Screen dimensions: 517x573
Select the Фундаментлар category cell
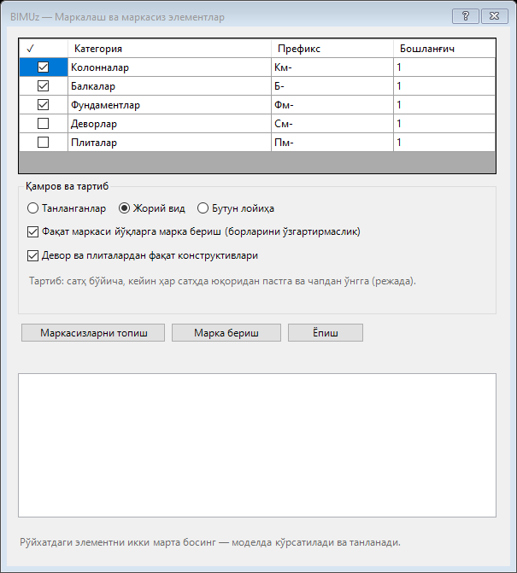click(x=170, y=105)
